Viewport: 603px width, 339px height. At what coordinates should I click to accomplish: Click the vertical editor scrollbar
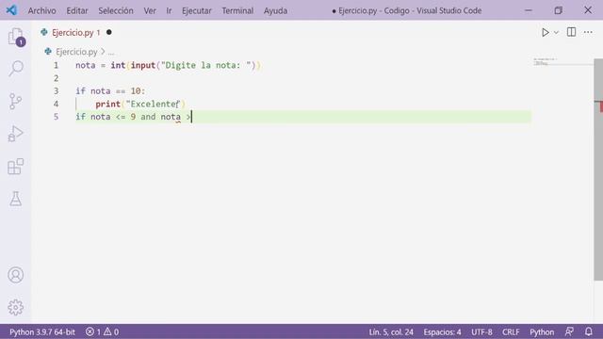598,169
